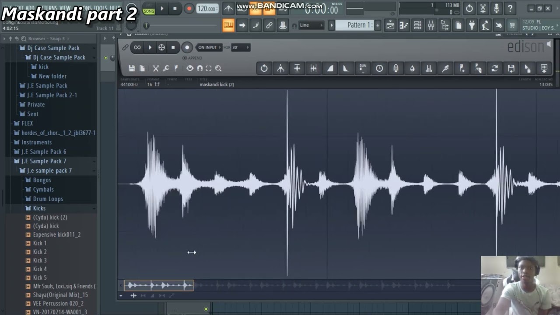The image size is (560, 315).
Task: Click the main FL Studio record button
Action: coord(189,8)
